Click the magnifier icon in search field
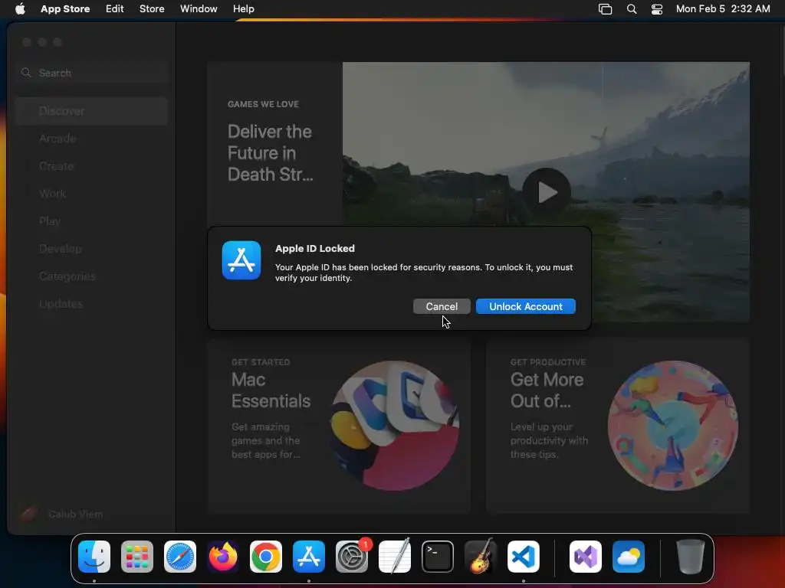 26,73
